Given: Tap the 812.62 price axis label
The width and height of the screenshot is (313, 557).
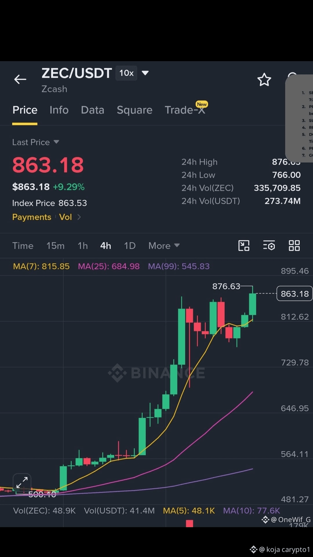Looking at the screenshot, I should [295, 317].
